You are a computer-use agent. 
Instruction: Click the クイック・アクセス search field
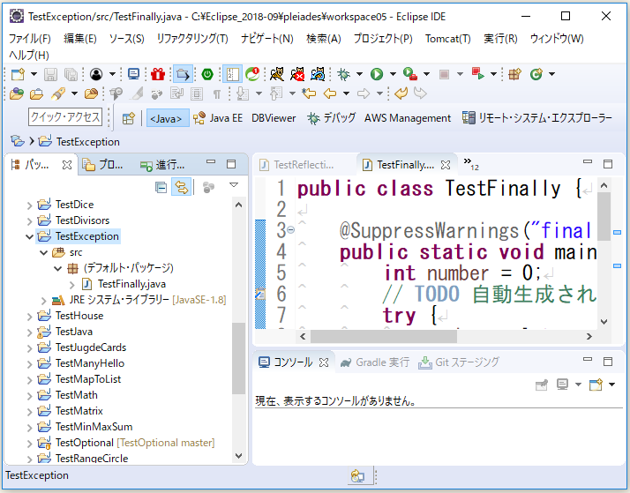(65, 116)
